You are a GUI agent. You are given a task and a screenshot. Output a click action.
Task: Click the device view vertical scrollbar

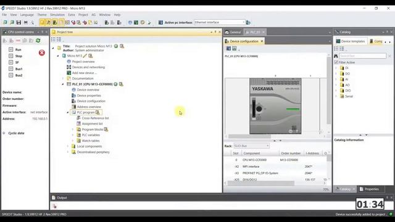pos(329,91)
